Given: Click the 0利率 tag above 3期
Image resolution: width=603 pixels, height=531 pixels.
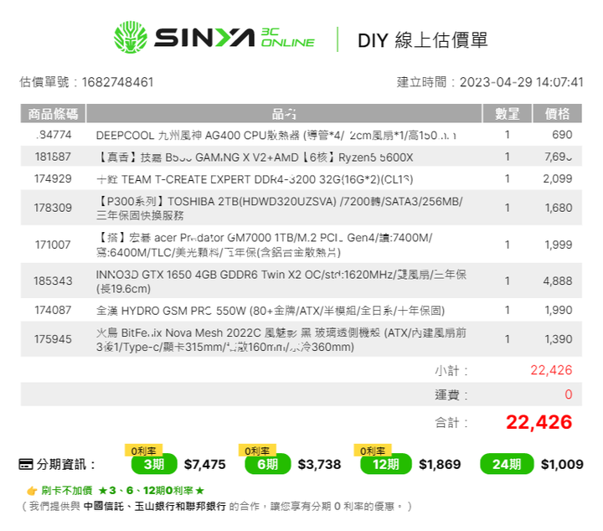Looking at the screenshot, I should click(143, 451).
